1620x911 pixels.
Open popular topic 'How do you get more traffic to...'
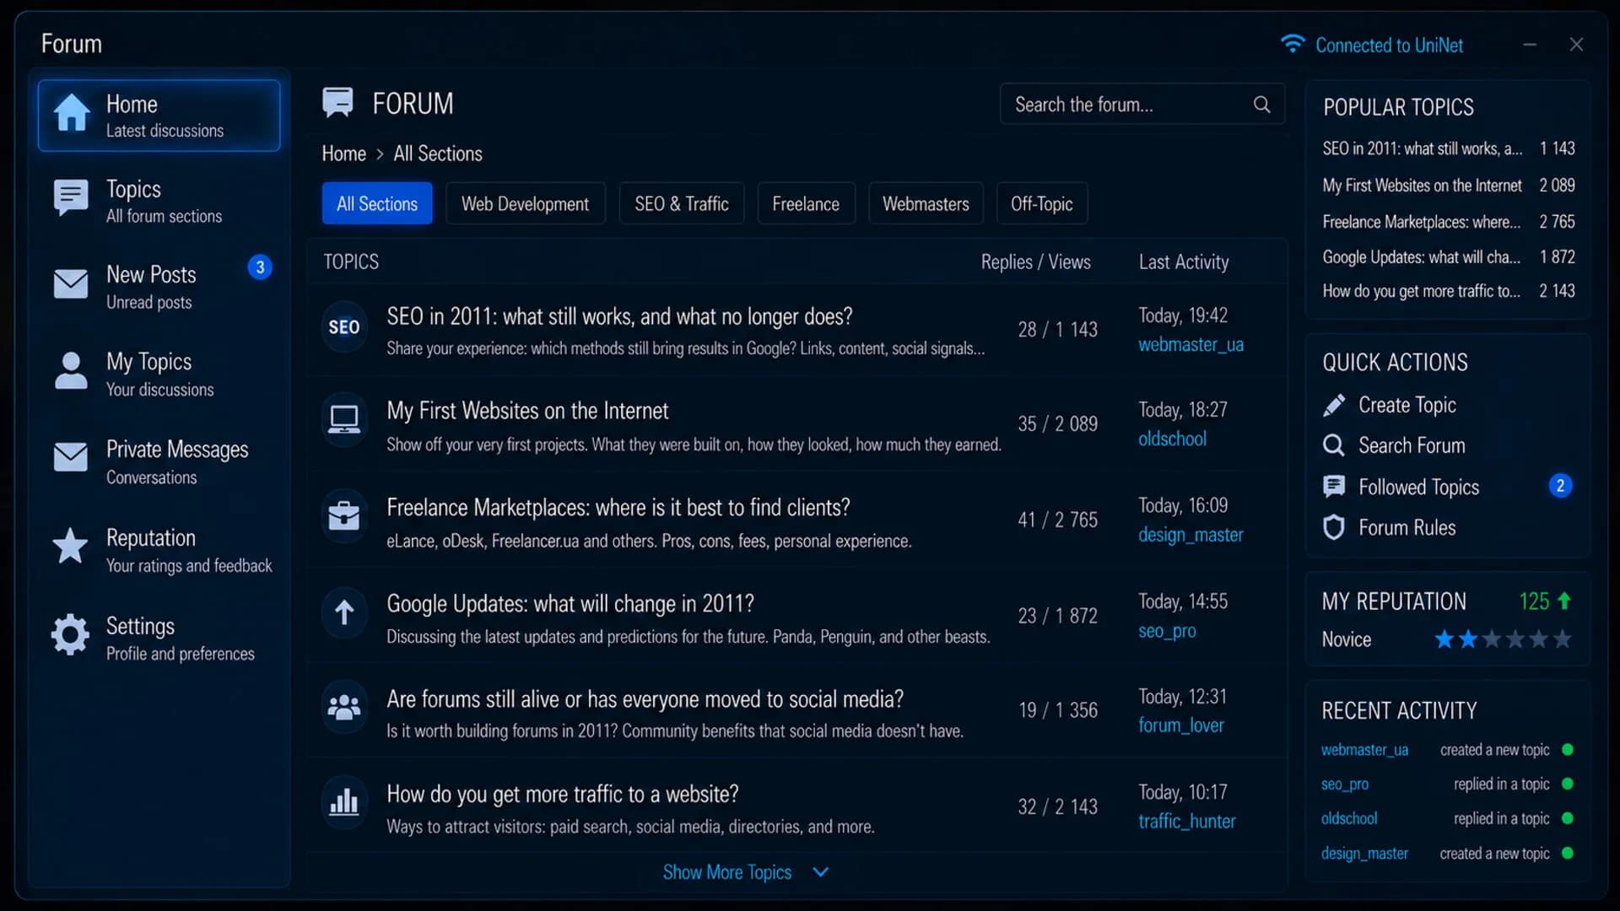(1422, 291)
